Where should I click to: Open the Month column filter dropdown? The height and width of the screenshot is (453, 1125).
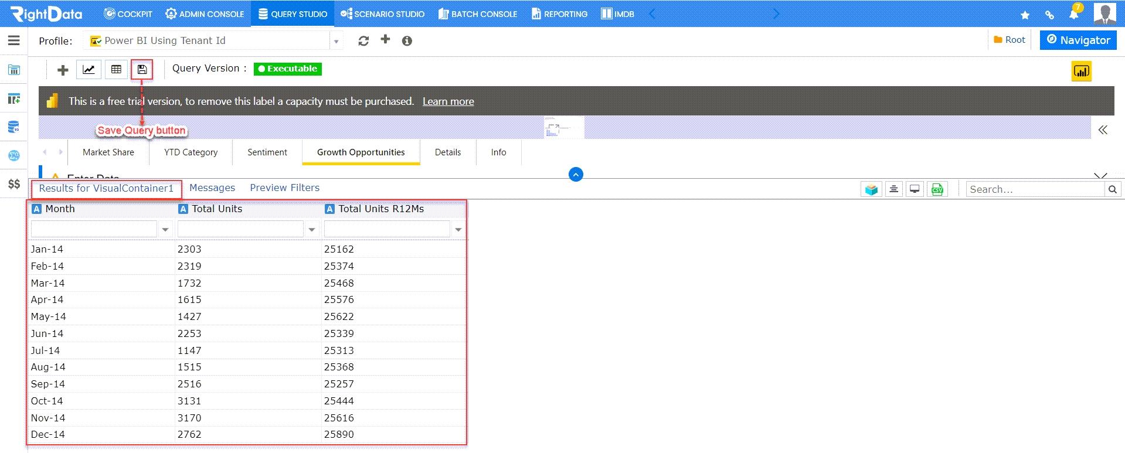click(x=165, y=230)
